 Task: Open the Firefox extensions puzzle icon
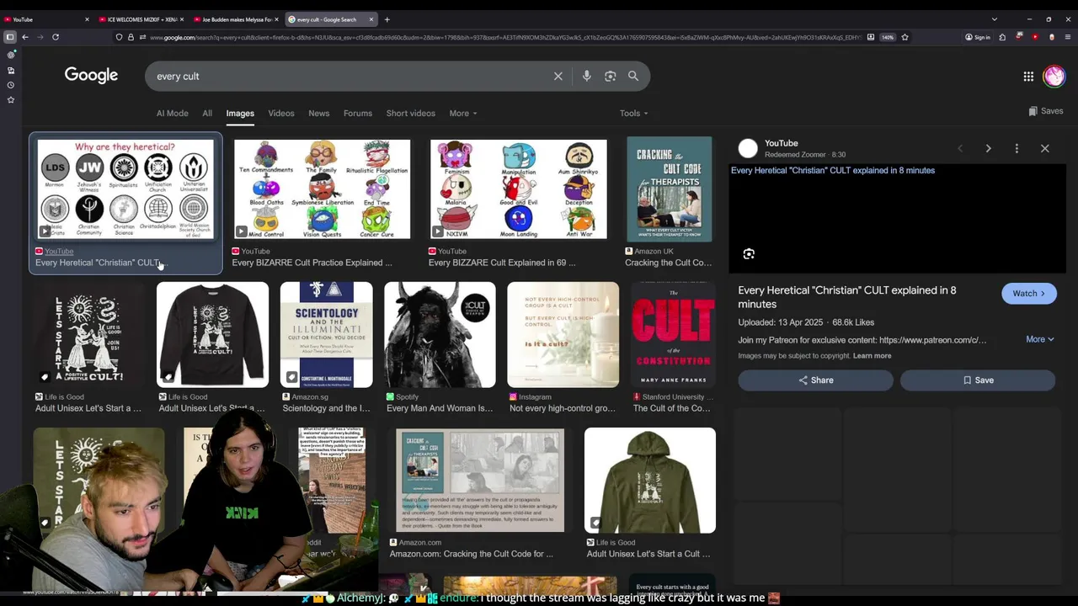tap(1002, 37)
